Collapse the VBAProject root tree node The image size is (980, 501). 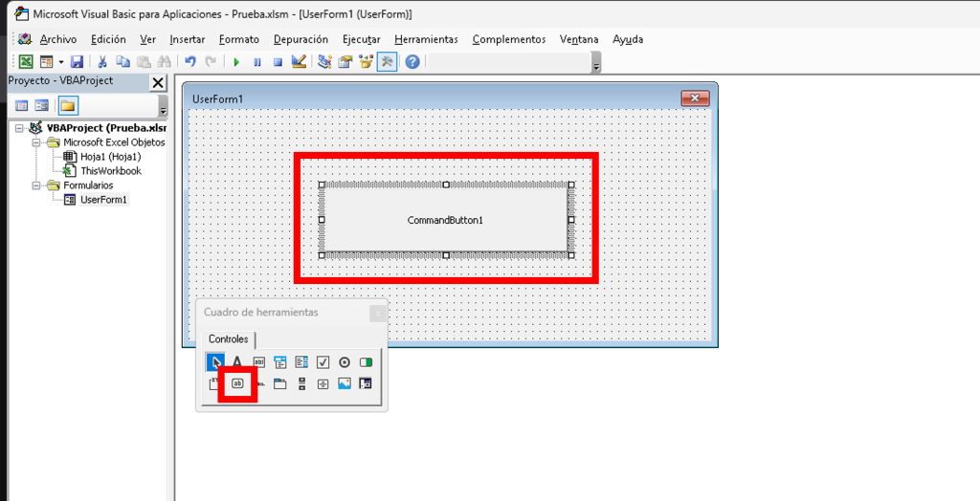[x=20, y=127]
